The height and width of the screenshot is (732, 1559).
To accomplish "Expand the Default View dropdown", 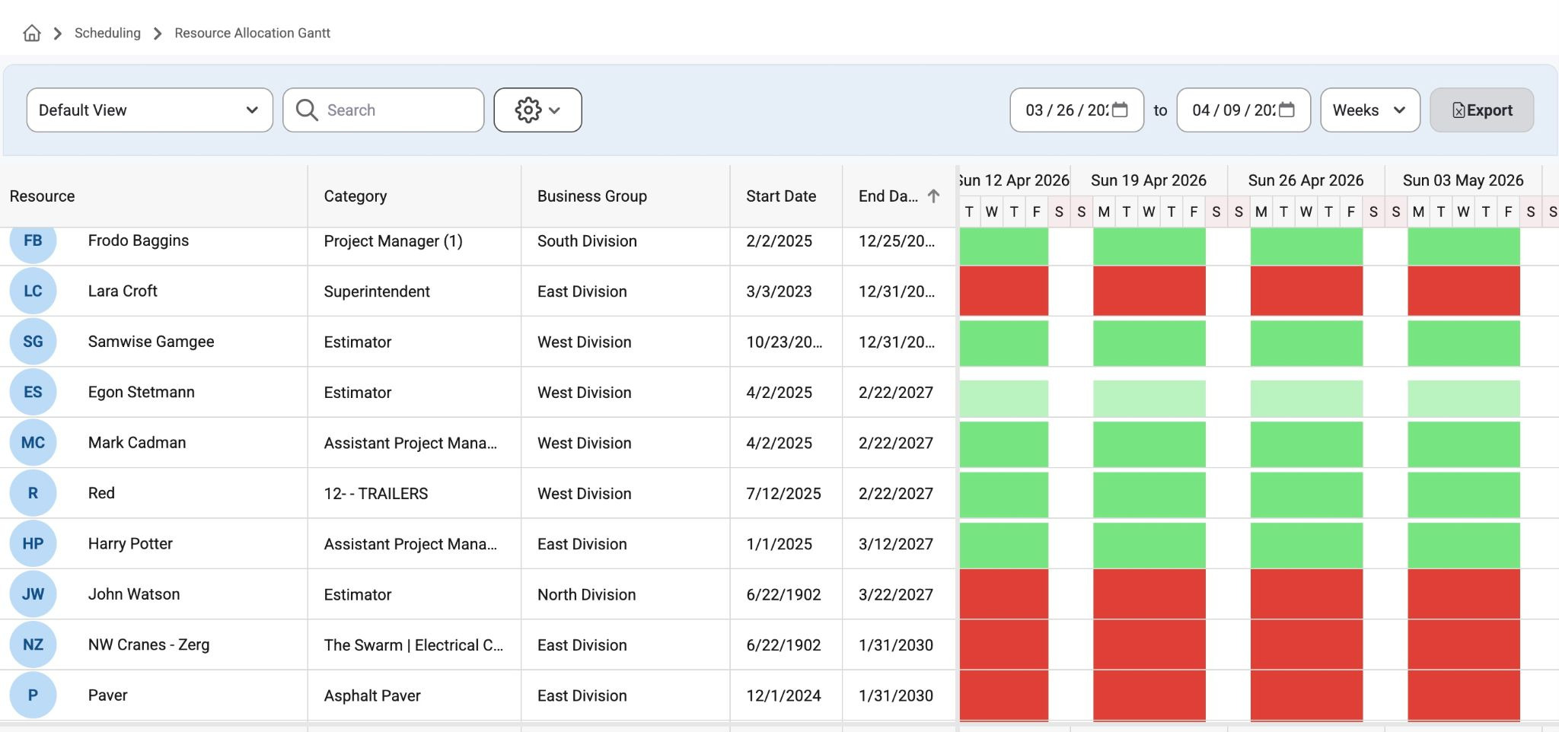I will [x=150, y=110].
